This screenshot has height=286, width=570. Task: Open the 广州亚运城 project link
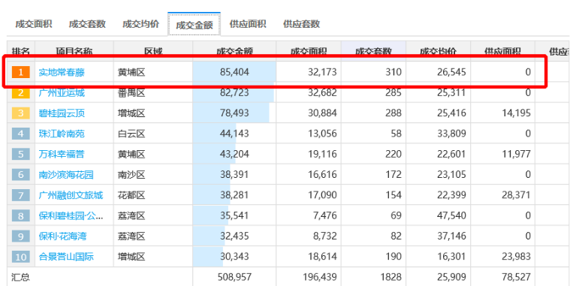click(x=62, y=92)
